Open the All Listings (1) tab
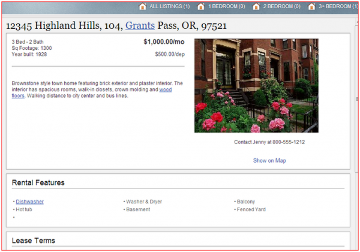The height and width of the screenshot is (252, 360). point(169,7)
